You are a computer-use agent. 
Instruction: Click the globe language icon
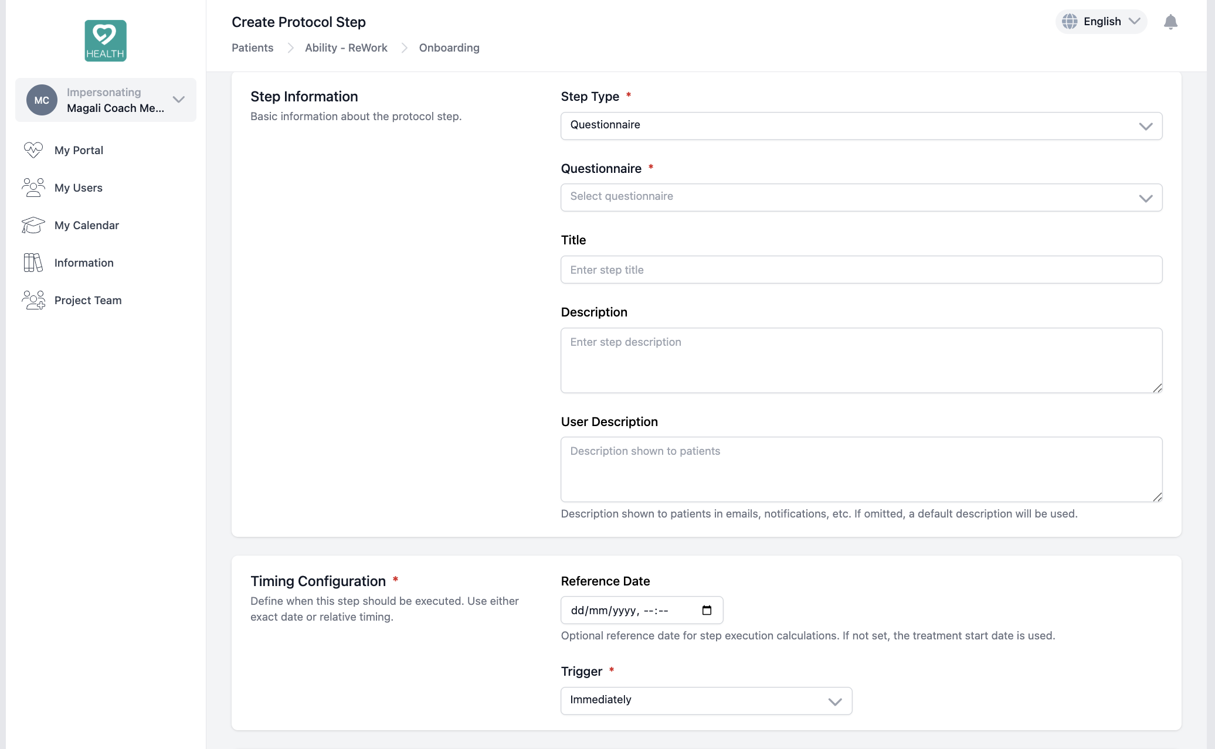coord(1070,22)
